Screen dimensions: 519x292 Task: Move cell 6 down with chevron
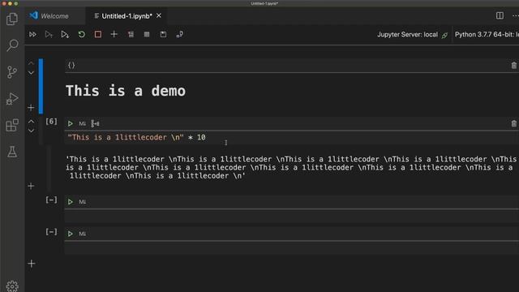click(x=31, y=131)
